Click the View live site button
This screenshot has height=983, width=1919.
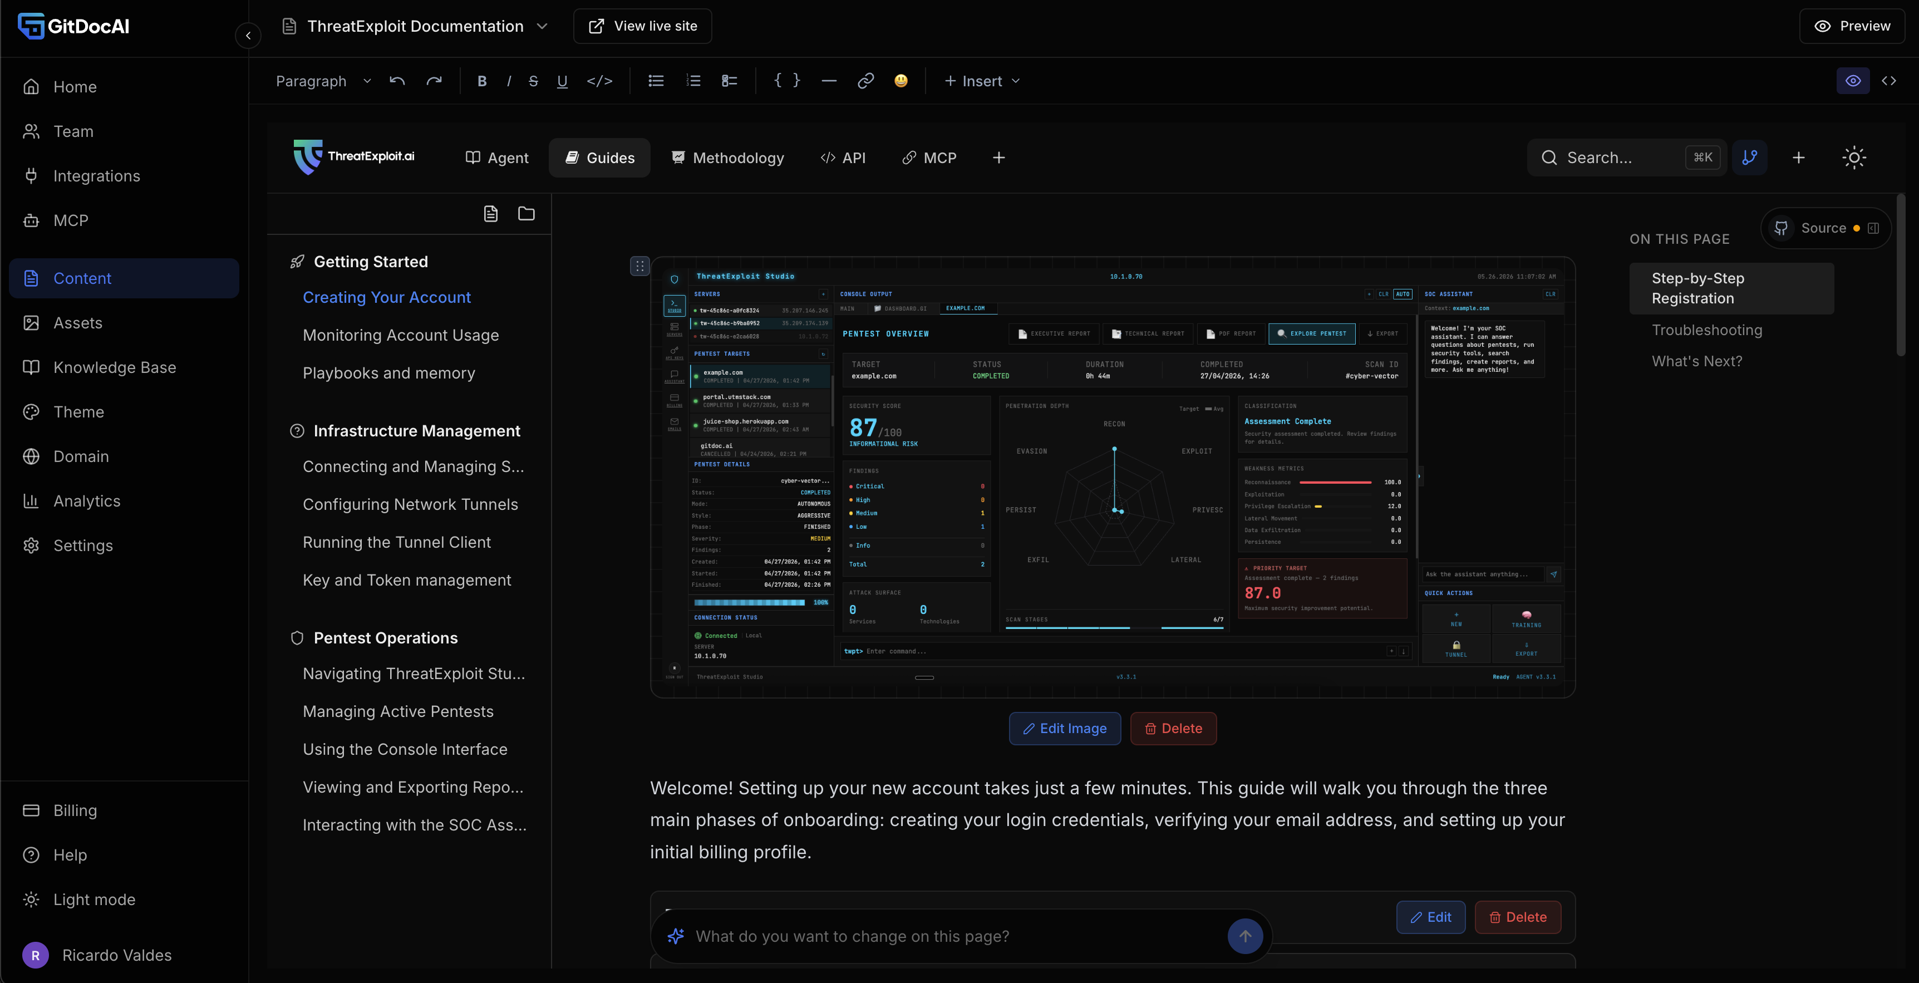point(642,26)
